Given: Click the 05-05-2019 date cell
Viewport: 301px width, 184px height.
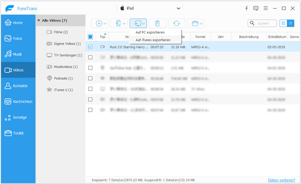Looking at the screenshot, I should pos(276,47).
